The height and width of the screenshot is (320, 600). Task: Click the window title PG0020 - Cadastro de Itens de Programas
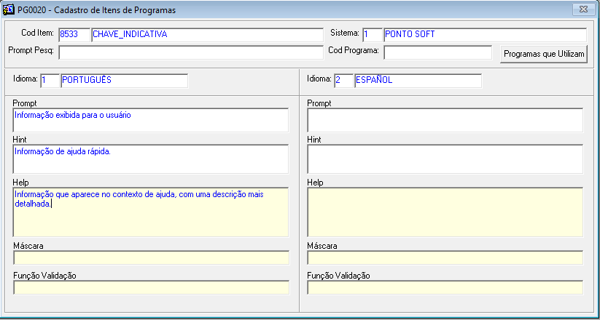click(x=97, y=10)
